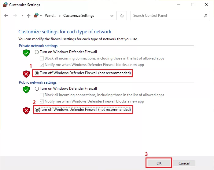Click the firewall icon in the address bar
The width and height of the screenshot is (214, 170).
(36, 15)
